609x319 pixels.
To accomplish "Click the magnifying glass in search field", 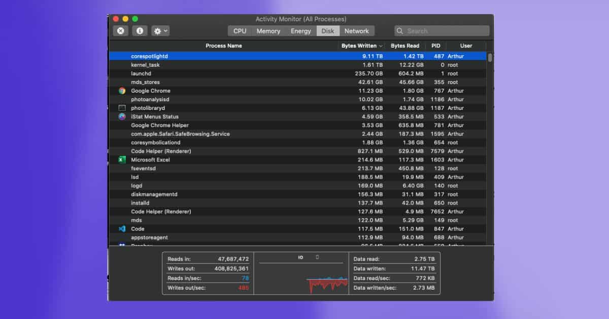I will (400, 31).
